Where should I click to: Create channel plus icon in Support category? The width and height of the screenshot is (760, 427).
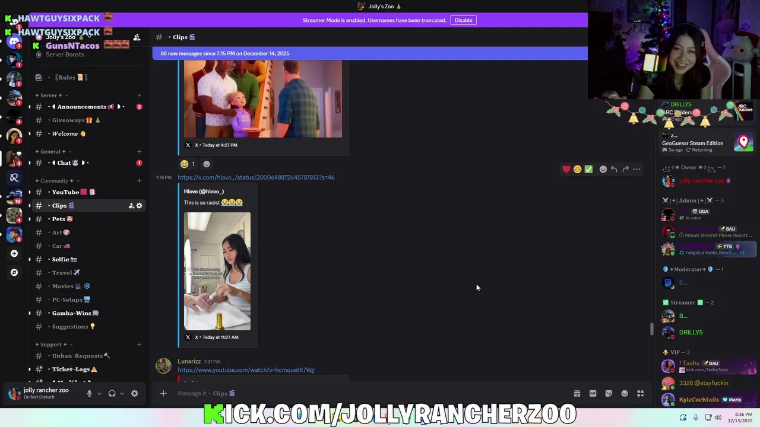point(139,344)
